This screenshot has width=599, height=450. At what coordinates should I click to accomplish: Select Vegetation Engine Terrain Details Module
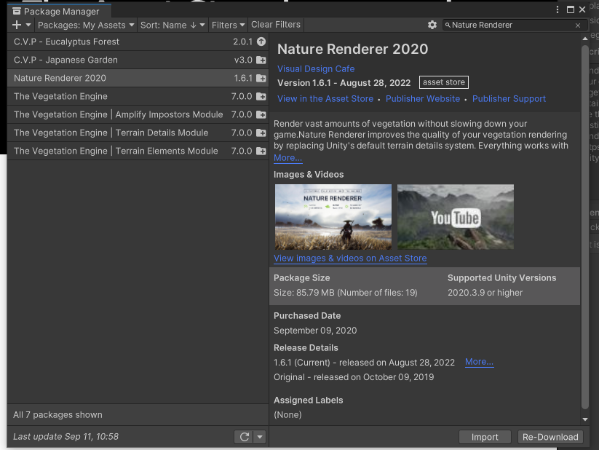[138, 133]
